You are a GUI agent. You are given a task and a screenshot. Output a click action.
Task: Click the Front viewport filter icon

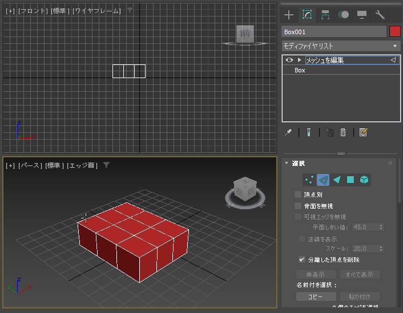coord(130,10)
